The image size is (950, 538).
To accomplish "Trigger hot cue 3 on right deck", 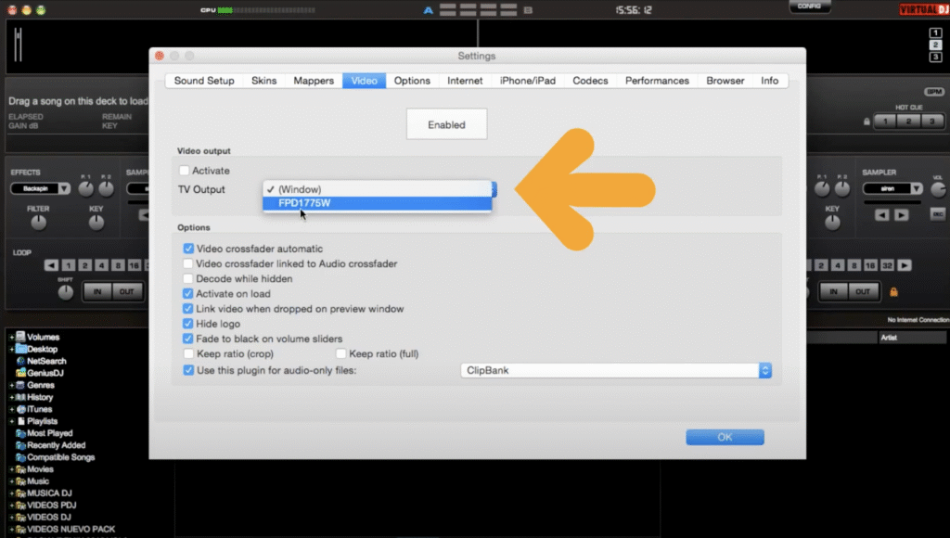I will point(931,122).
